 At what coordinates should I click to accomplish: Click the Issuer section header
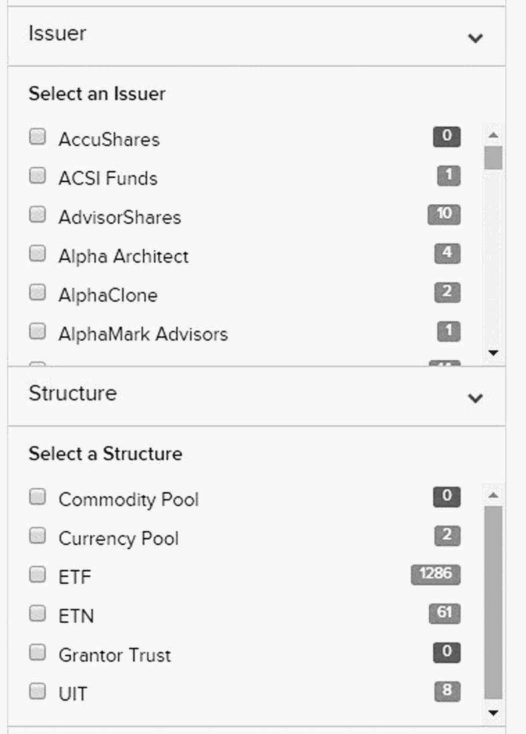57,33
